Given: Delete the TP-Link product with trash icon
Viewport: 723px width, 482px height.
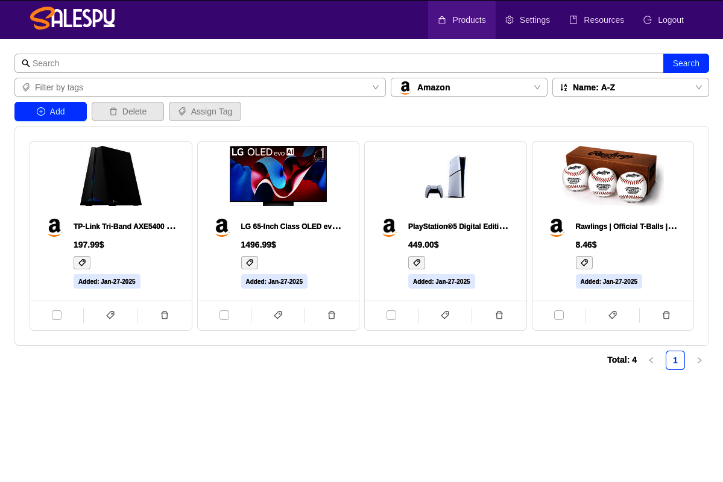Looking at the screenshot, I should point(165,315).
